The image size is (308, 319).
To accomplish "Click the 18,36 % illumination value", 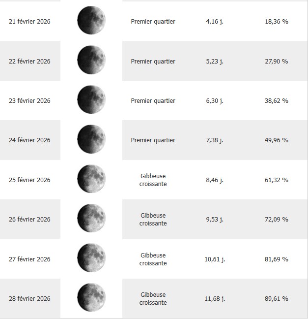I will click(276, 22).
